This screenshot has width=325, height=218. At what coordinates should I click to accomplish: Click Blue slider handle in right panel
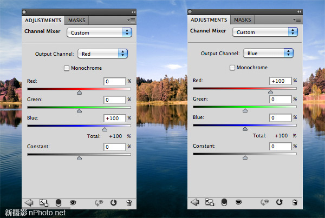[245, 129]
